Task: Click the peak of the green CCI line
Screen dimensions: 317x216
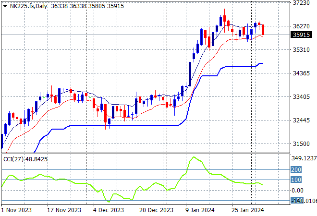Action: pyautogui.click(x=194, y=157)
